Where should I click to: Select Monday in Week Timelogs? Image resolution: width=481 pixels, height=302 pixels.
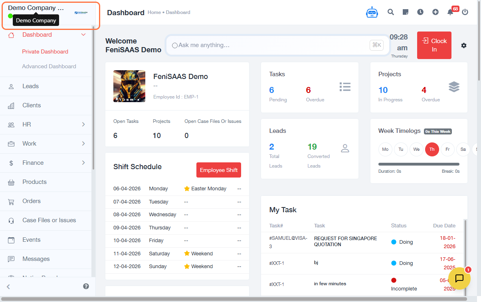click(385, 149)
